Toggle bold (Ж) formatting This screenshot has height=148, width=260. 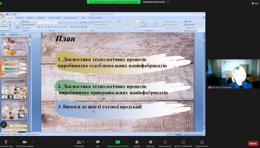coord(39,27)
